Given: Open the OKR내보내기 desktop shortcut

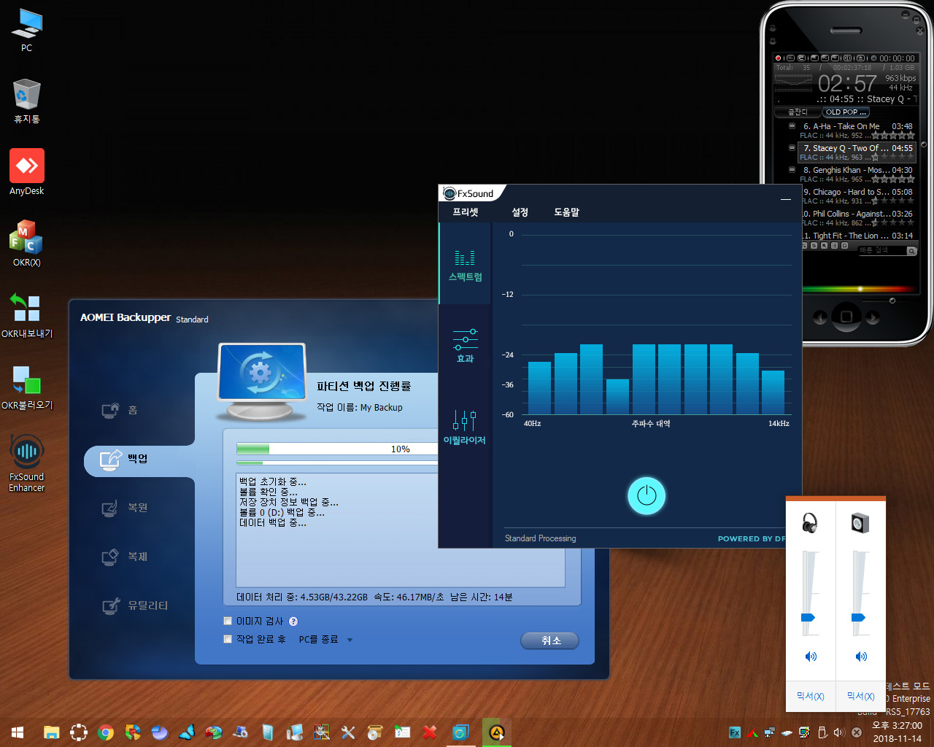Looking at the screenshot, I should click(27, 315).
